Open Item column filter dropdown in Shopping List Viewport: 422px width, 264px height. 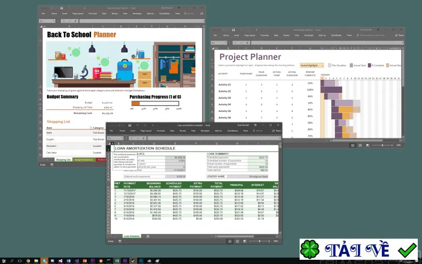coord(91,128)
